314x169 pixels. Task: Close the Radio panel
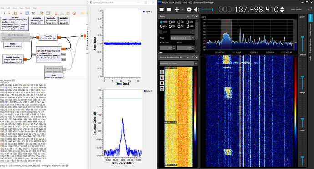coord(197,16)
